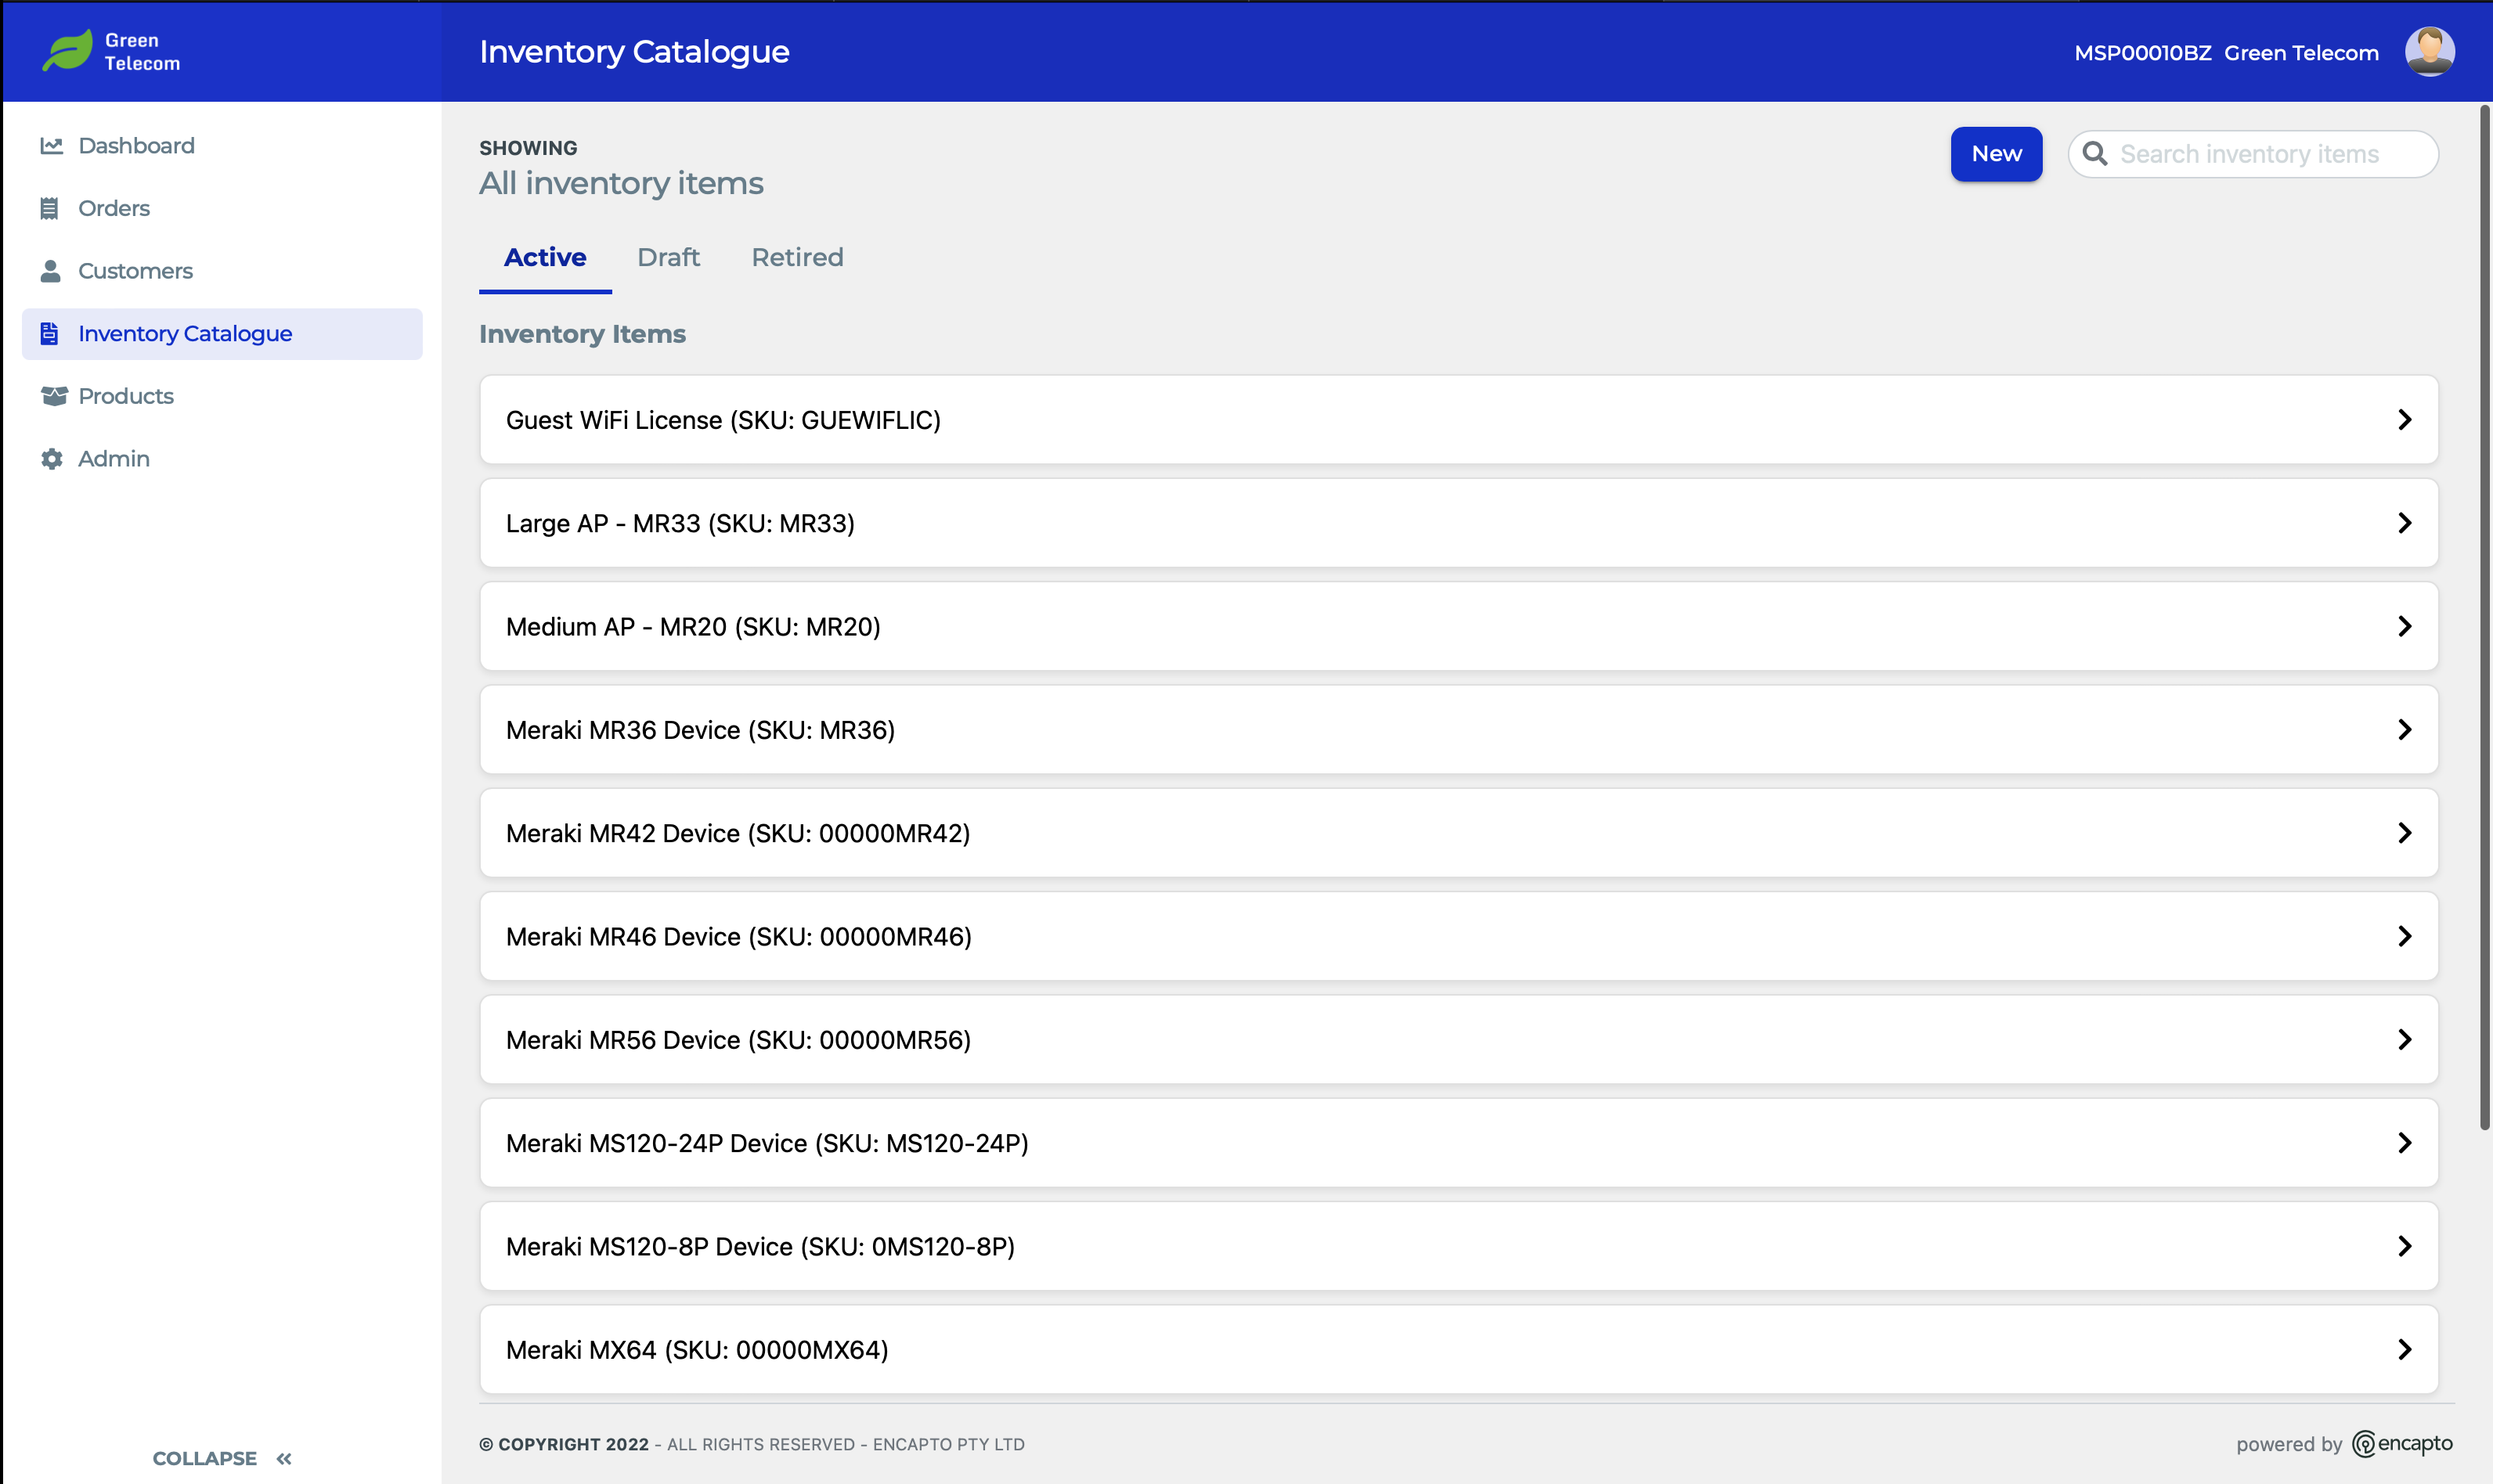Expand Meraki MS120-8P Device row chevron
Screen dimensions: 2493x1484
[2404, 1246]
